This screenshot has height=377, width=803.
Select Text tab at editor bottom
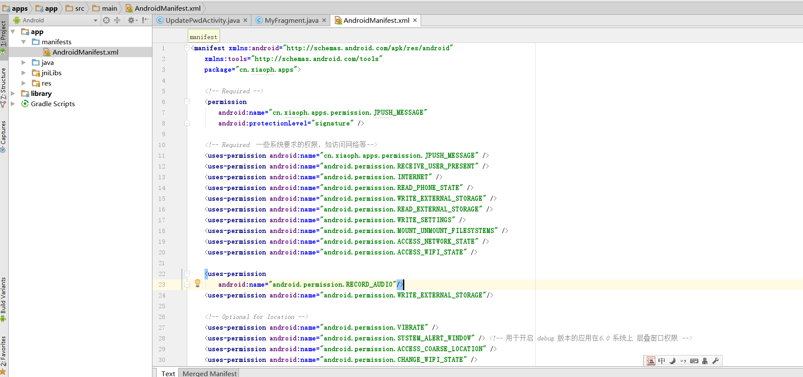pyautogui.click(x=168, y=373)
